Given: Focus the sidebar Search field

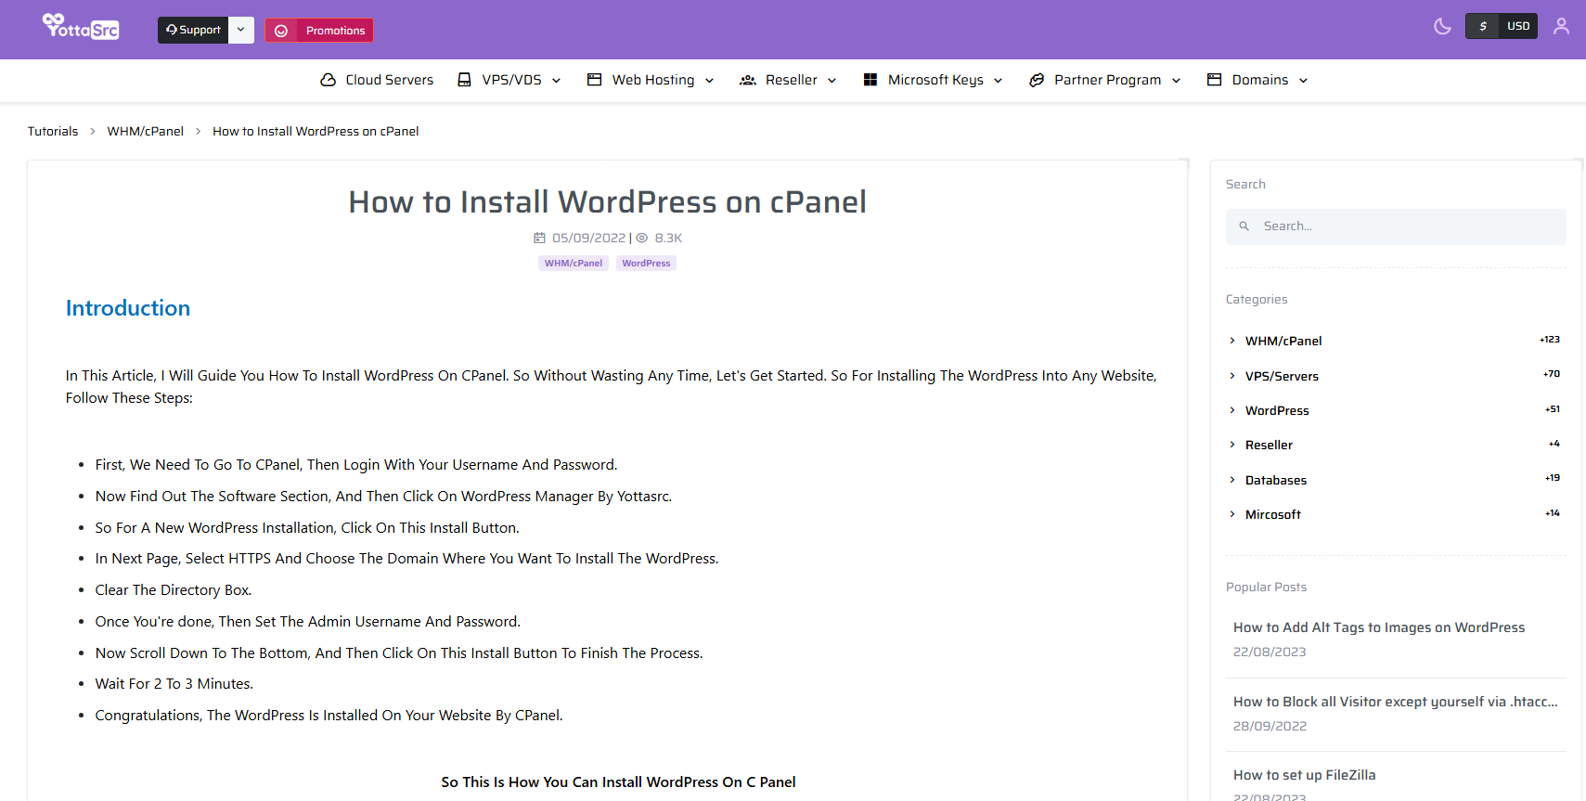Looking at the screenshot, I should 1396,226.
